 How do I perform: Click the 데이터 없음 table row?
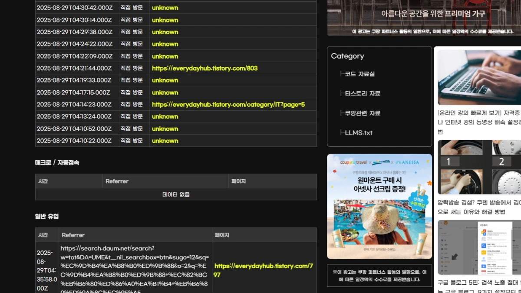point(176,194)
